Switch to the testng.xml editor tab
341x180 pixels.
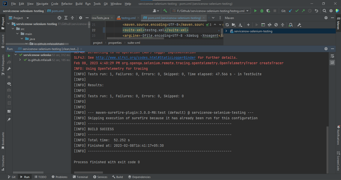[x=128, y=18]
